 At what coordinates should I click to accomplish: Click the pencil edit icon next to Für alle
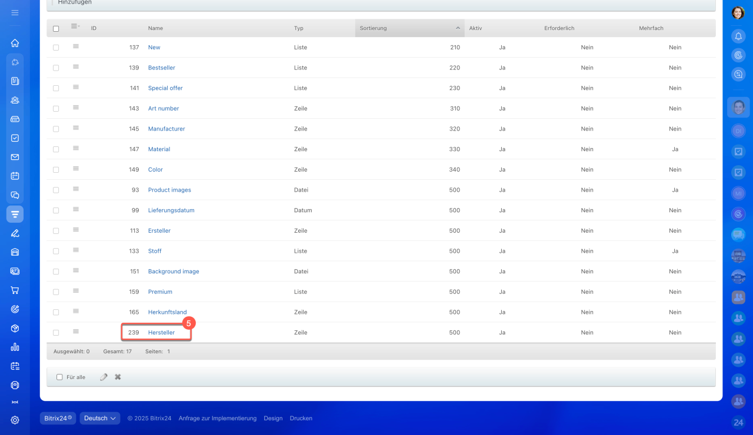(104, 377)
